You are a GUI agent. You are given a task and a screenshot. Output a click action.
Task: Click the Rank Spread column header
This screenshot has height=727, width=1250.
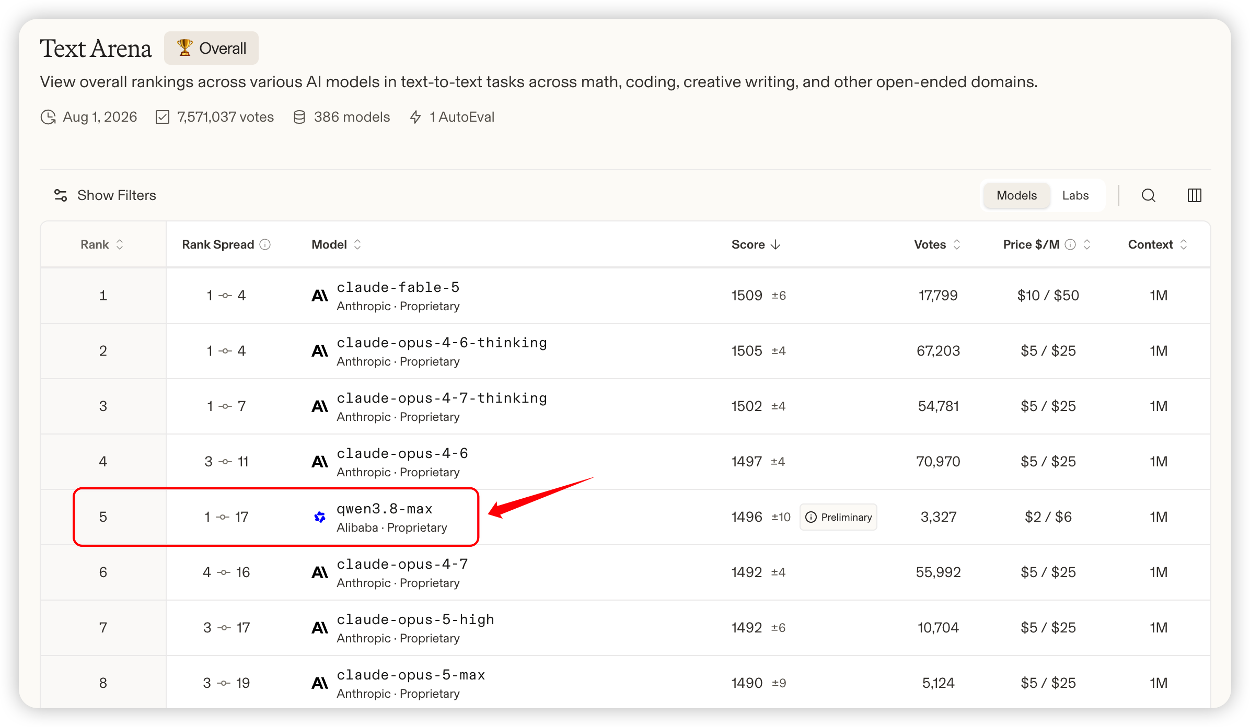[226, 244]
